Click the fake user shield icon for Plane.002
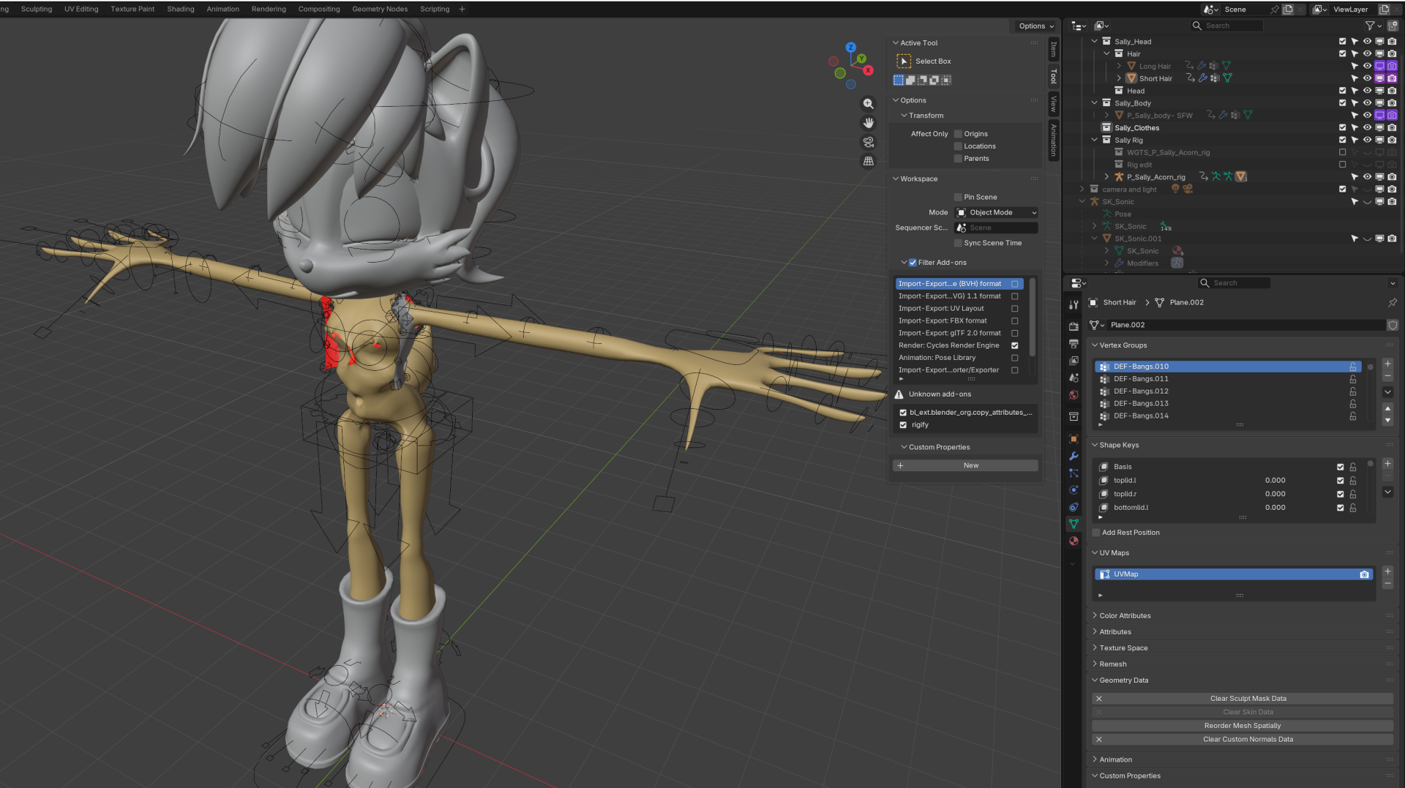Screen dimensions: 1405x788 tap(1392, 325)
